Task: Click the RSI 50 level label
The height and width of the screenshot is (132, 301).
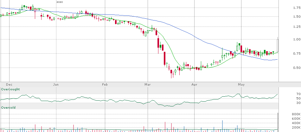Action: click(x=298, y=98)
